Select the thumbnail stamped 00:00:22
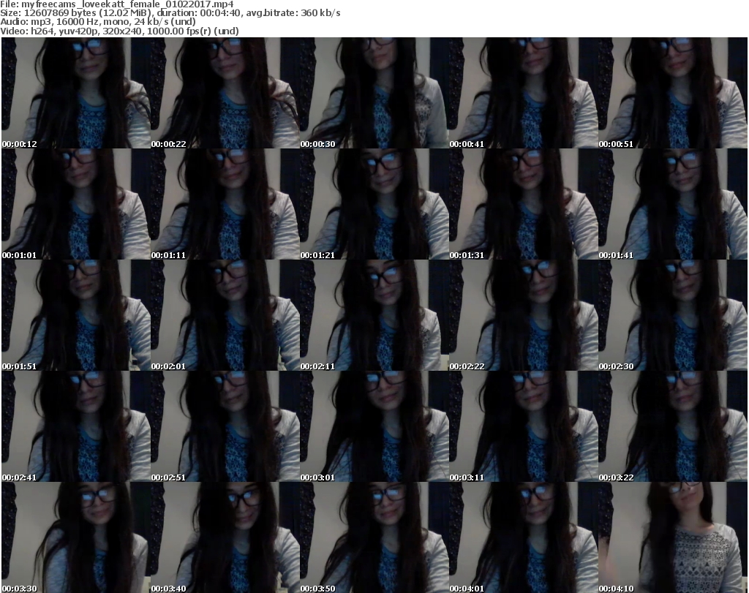The image size is (749, 593). point(225,93)
